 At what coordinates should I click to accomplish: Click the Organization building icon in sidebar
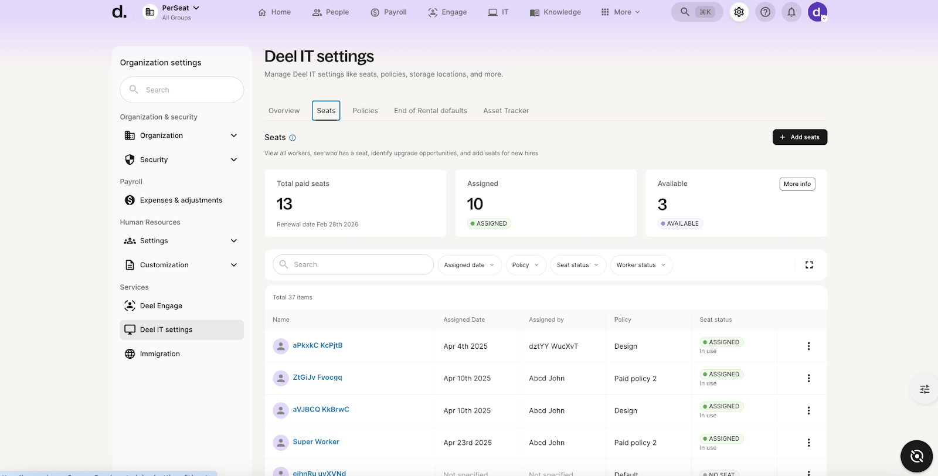point(130,135)
